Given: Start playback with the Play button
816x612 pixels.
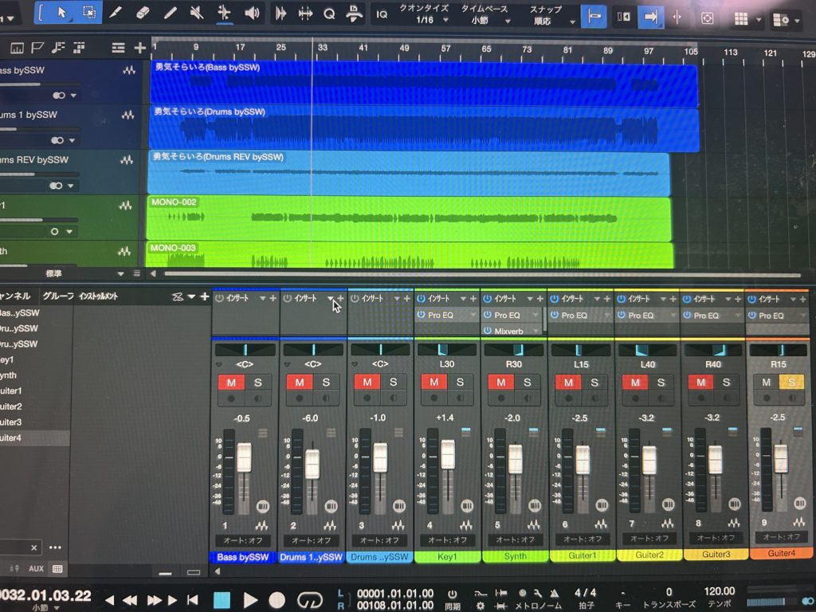Looking at the screenshot, I should tap(250, 599).
